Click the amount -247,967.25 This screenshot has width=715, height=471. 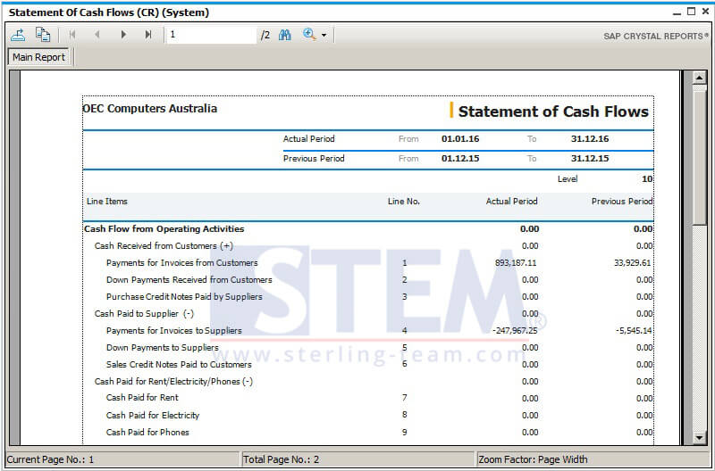point(515,331)
